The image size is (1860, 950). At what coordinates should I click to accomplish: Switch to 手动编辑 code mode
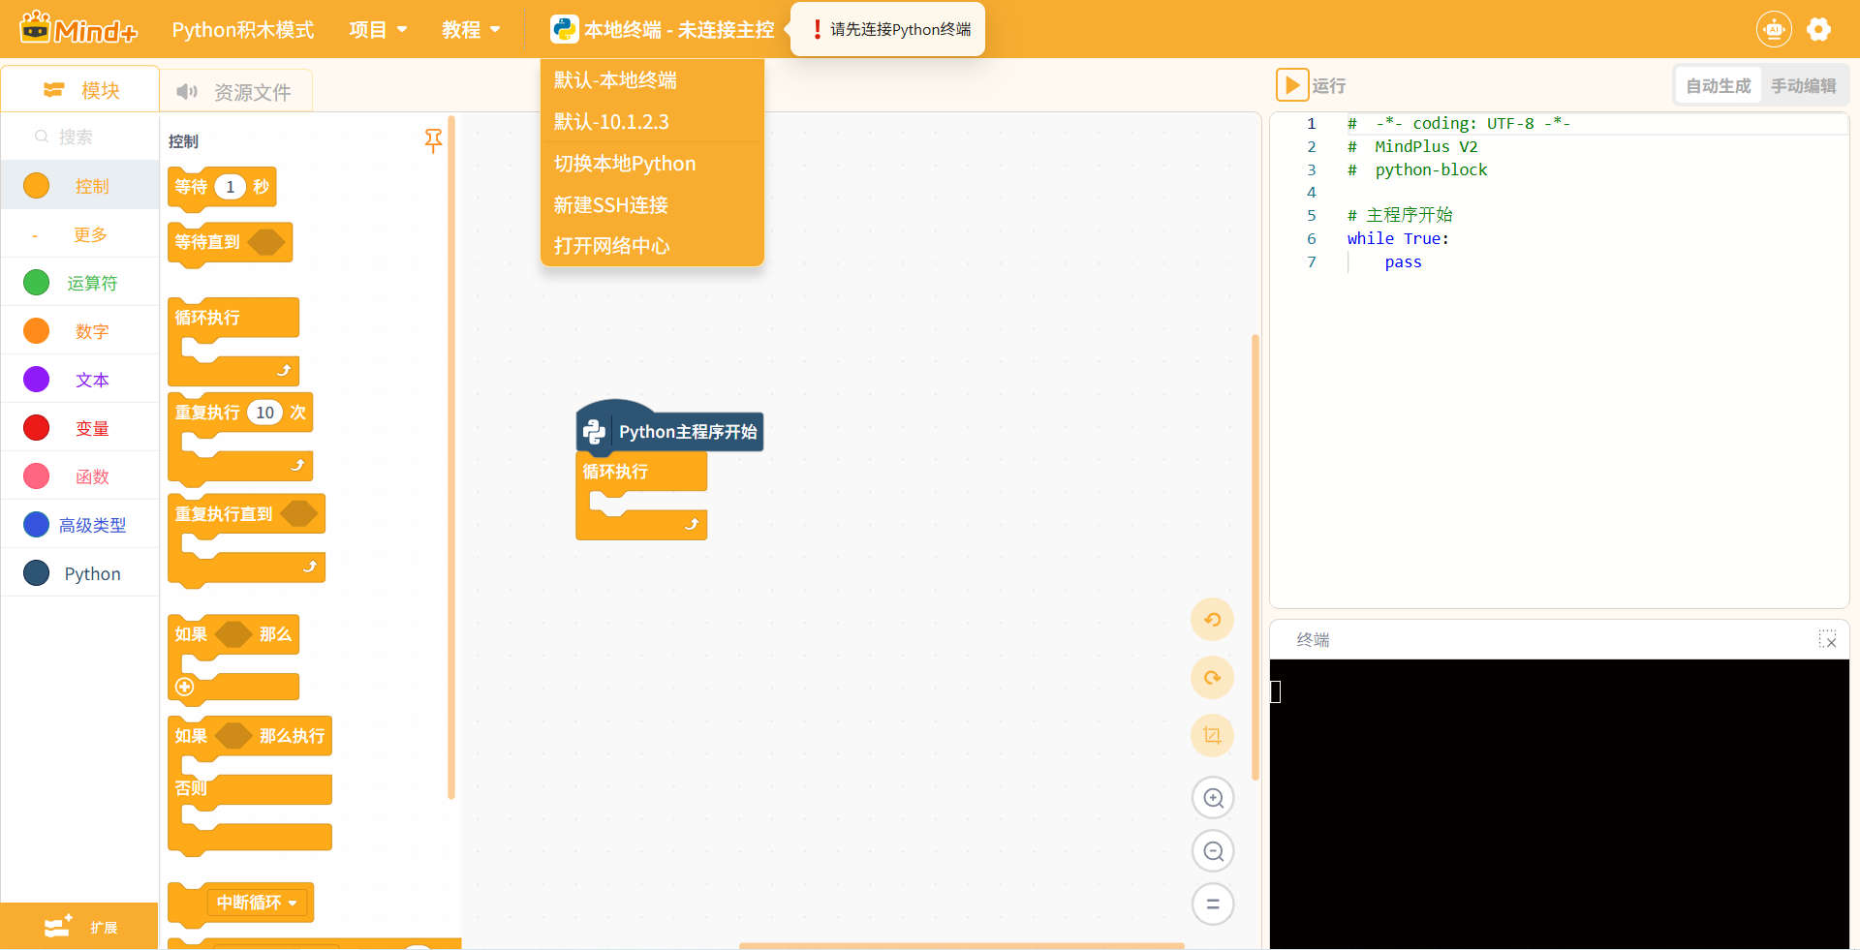click(x=1803, y=86)
